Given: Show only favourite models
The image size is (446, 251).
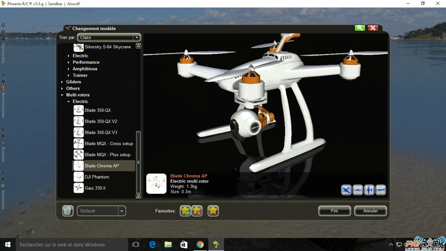Looking at the screenshot, I should pos(213,211).
